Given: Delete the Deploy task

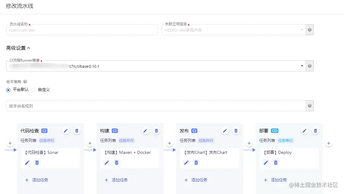Looking at the screenshot, I should coord(276,162).
